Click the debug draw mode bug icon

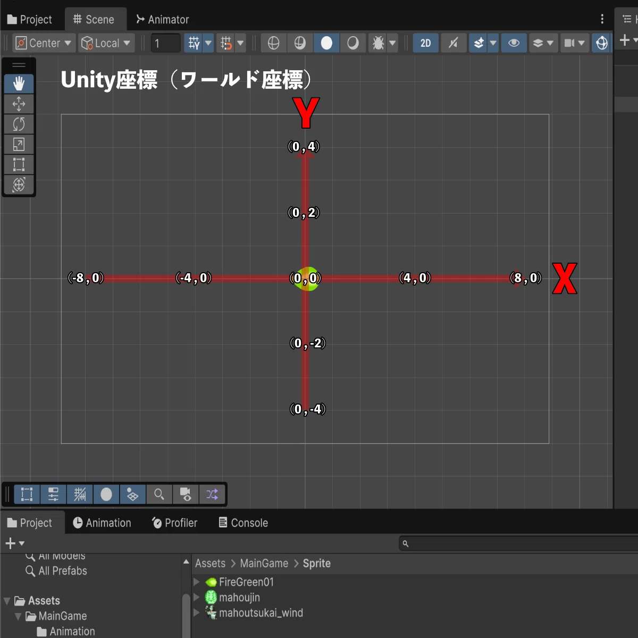[378, 43]
